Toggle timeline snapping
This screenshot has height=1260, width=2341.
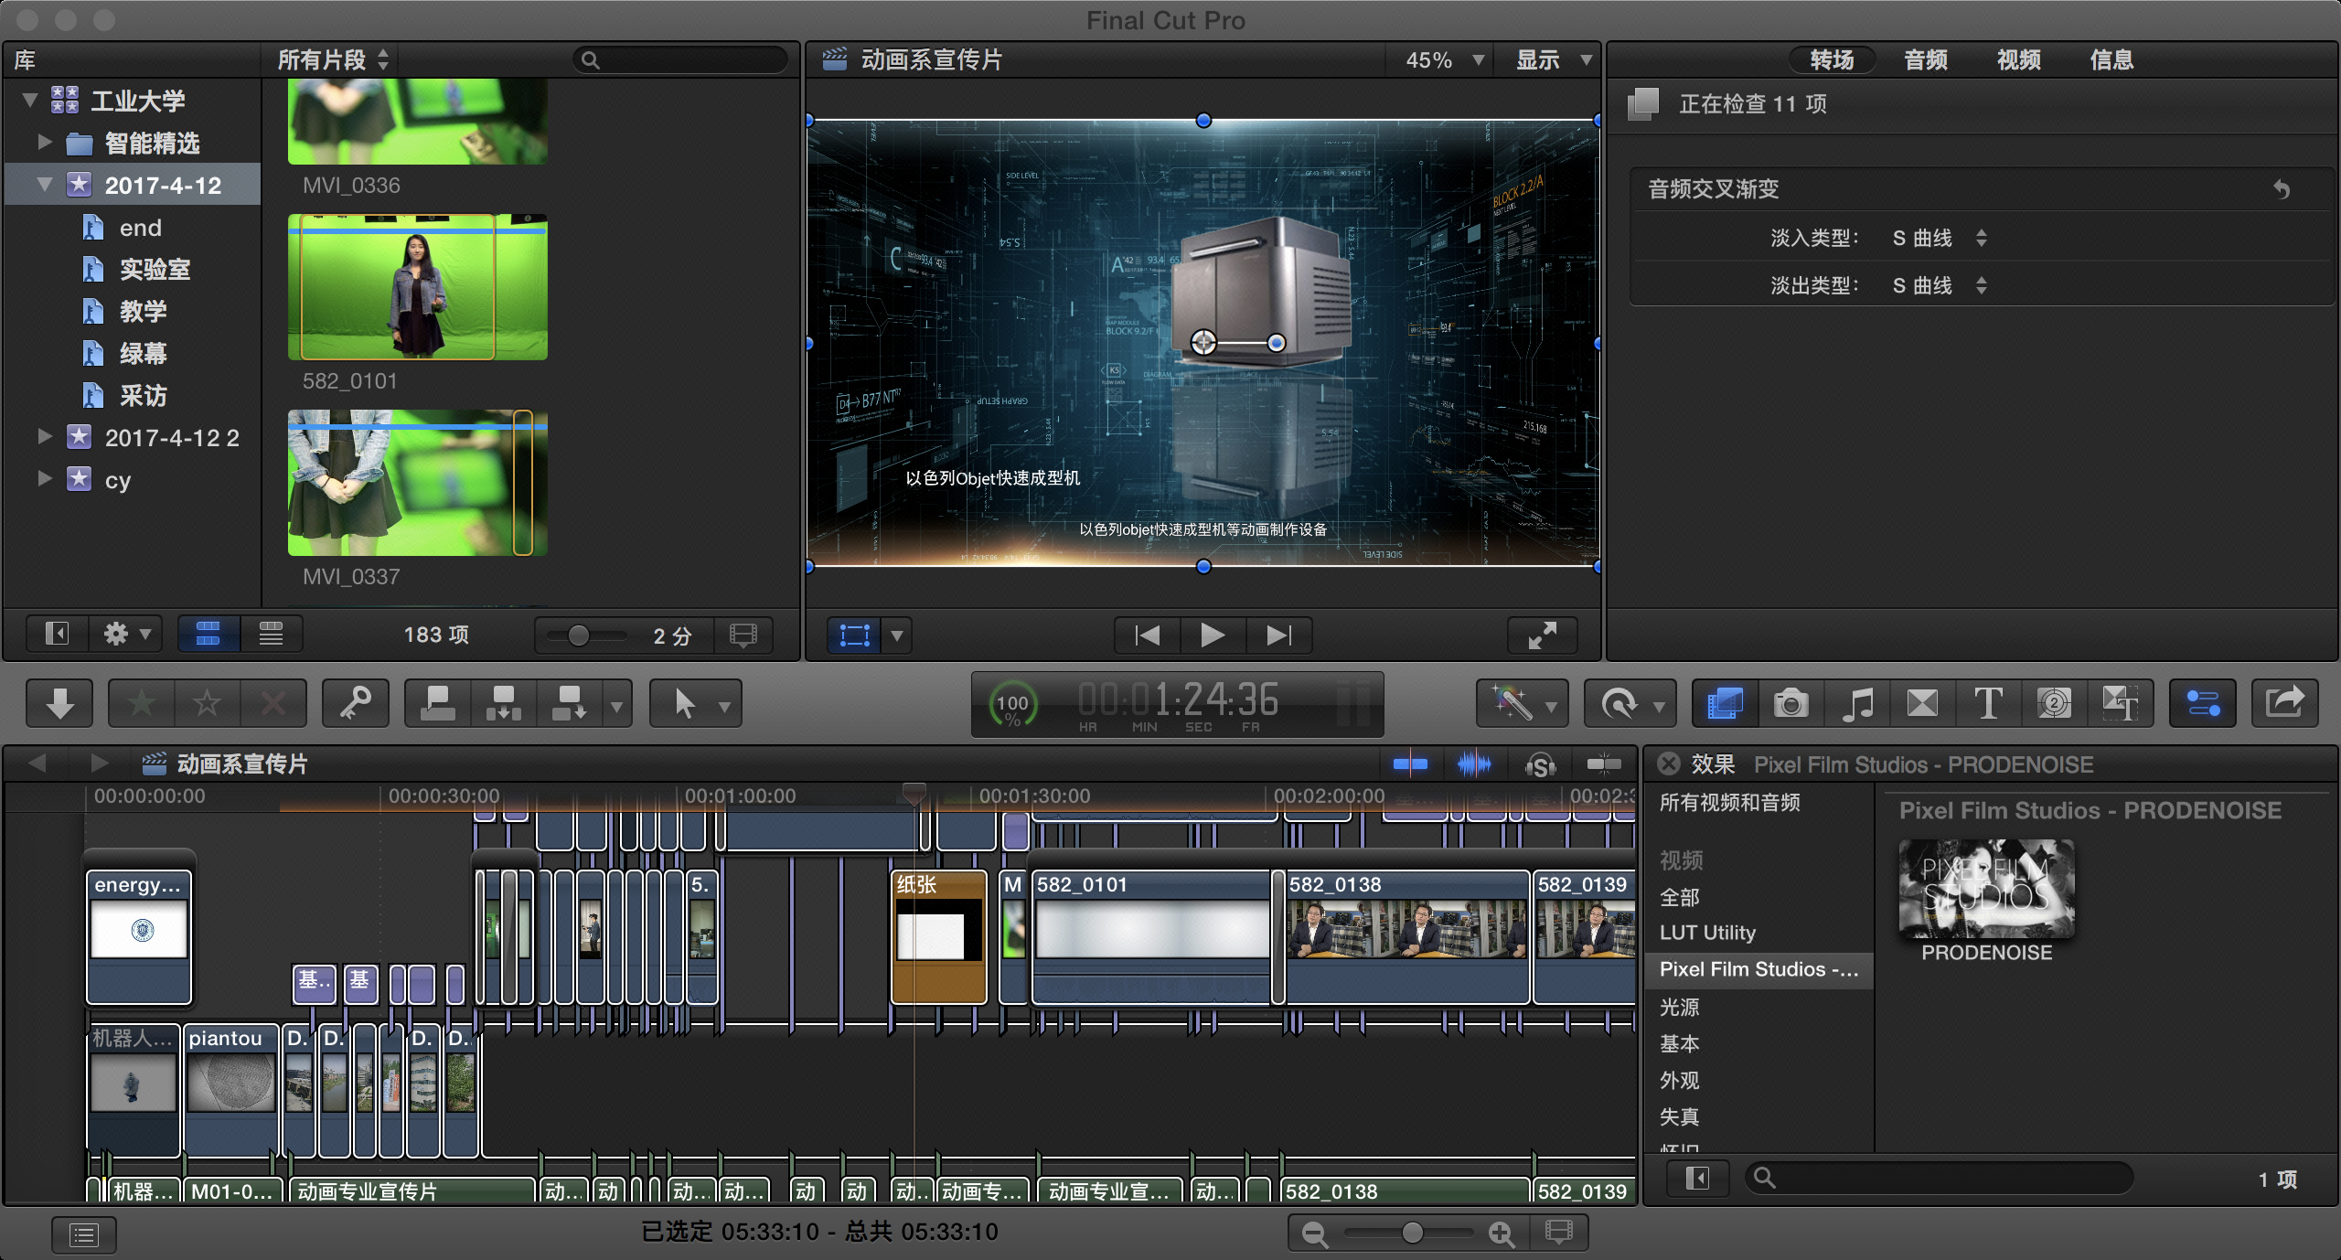point(1603,763)
